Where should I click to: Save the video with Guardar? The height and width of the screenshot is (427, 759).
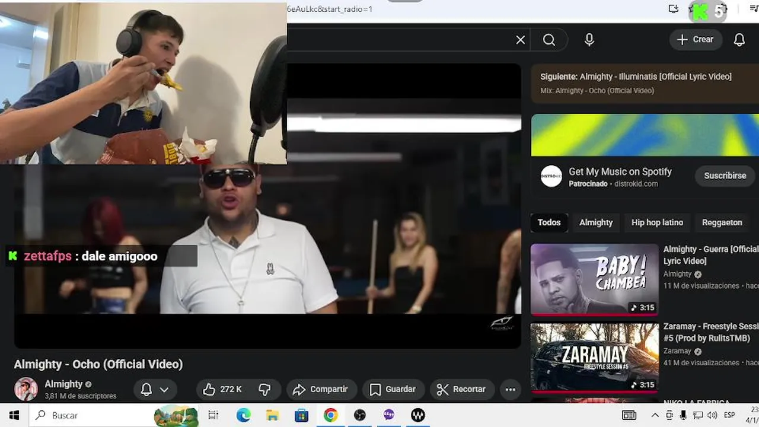tap(393, 389)
